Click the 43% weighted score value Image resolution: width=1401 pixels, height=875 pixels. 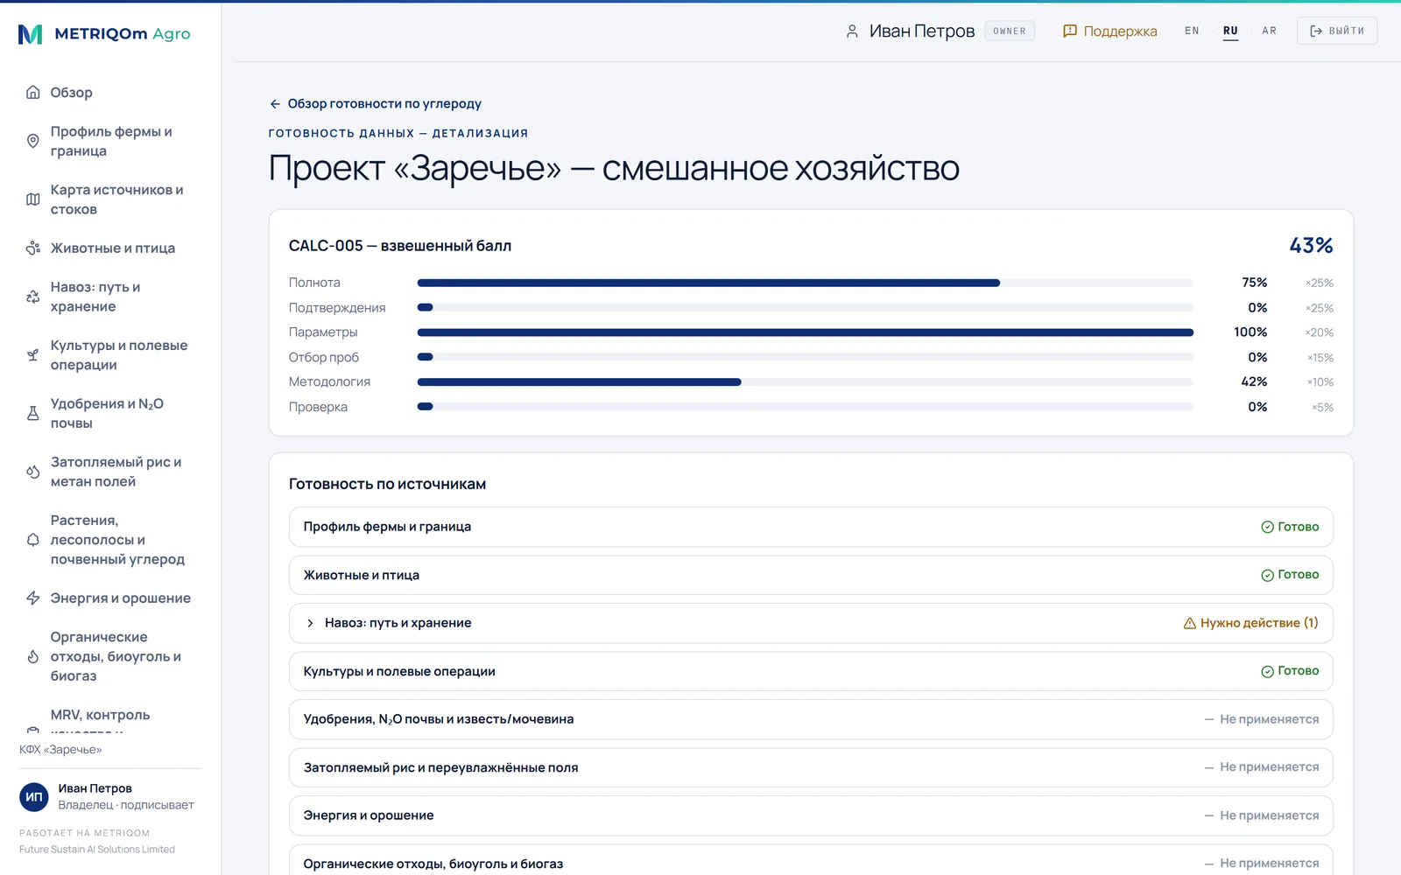(1311, 246)
